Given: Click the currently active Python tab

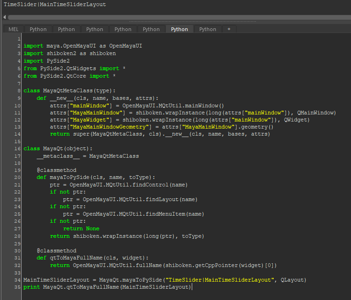Looking at the screenshot, I should (x=180, y=29).
